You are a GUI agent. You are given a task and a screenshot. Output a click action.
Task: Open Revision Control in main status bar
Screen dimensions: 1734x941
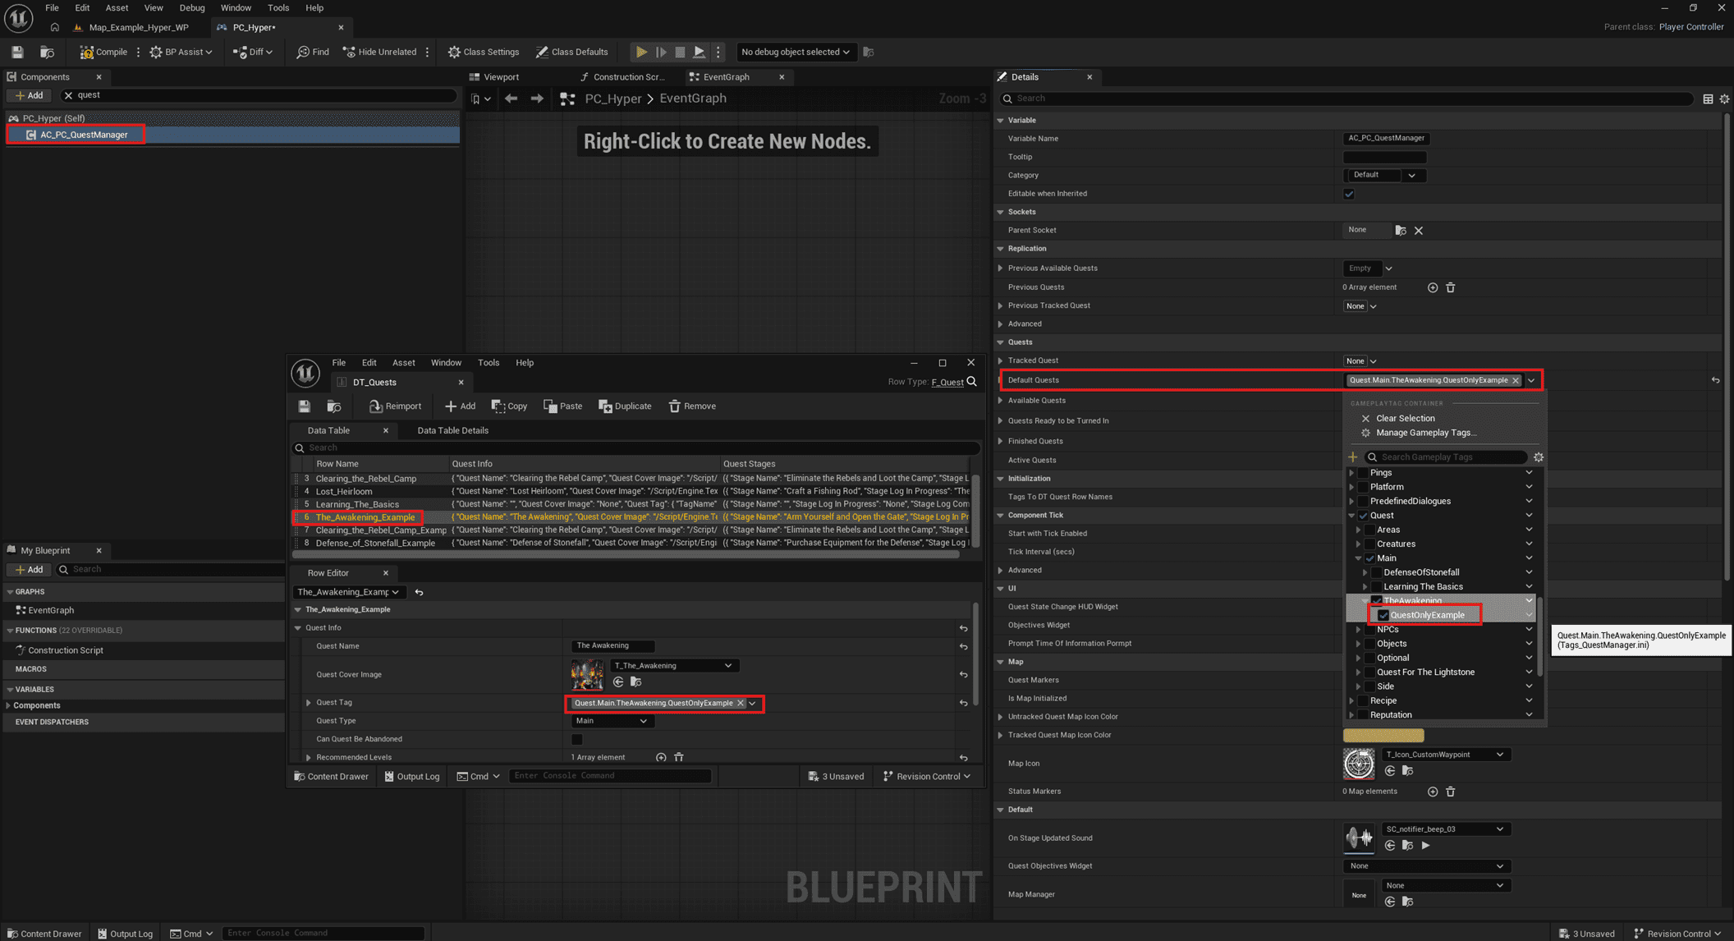[1677, 934]
